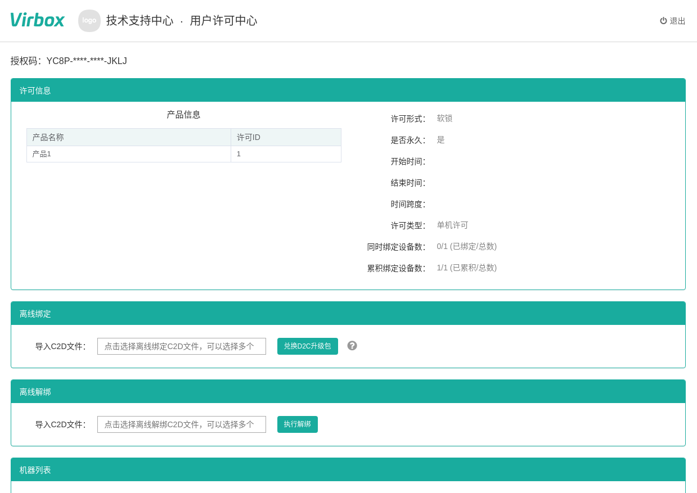The image size is (697, 493).
Task: Click the 授权码 YC8P-****-****-JKLJ text
Action: pos(69,61)
